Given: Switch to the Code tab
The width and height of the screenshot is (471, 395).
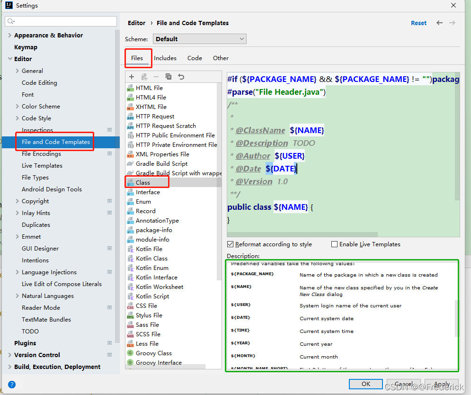Looking at the screenshot, I should (195, 58).
